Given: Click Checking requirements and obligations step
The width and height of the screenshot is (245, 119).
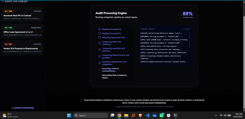Looking at the screenshot, I should [114, 63].
